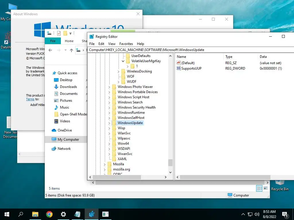Open Quick access in File Explorer

(67, 73)
